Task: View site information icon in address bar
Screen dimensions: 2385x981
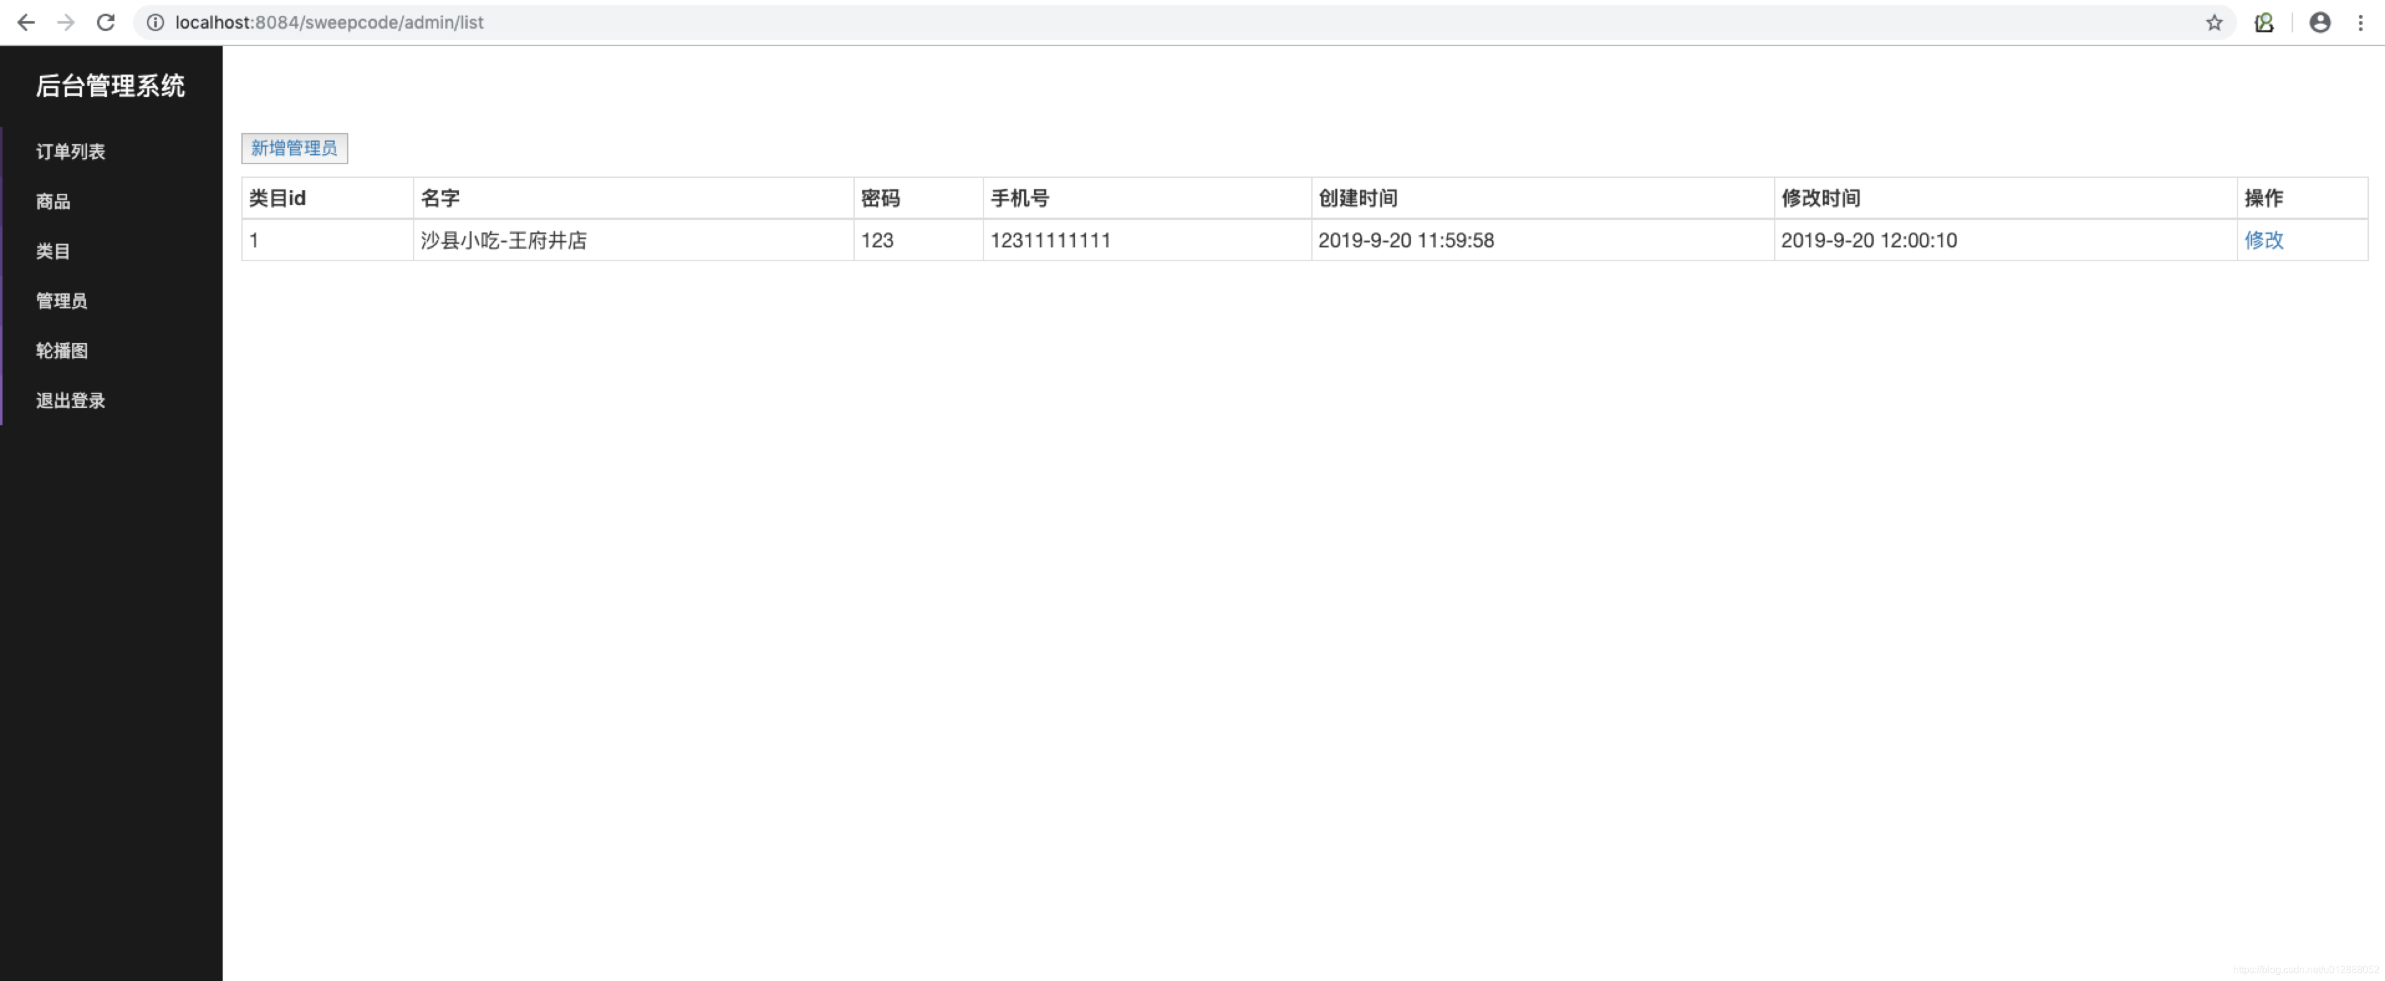Action: 156,22
